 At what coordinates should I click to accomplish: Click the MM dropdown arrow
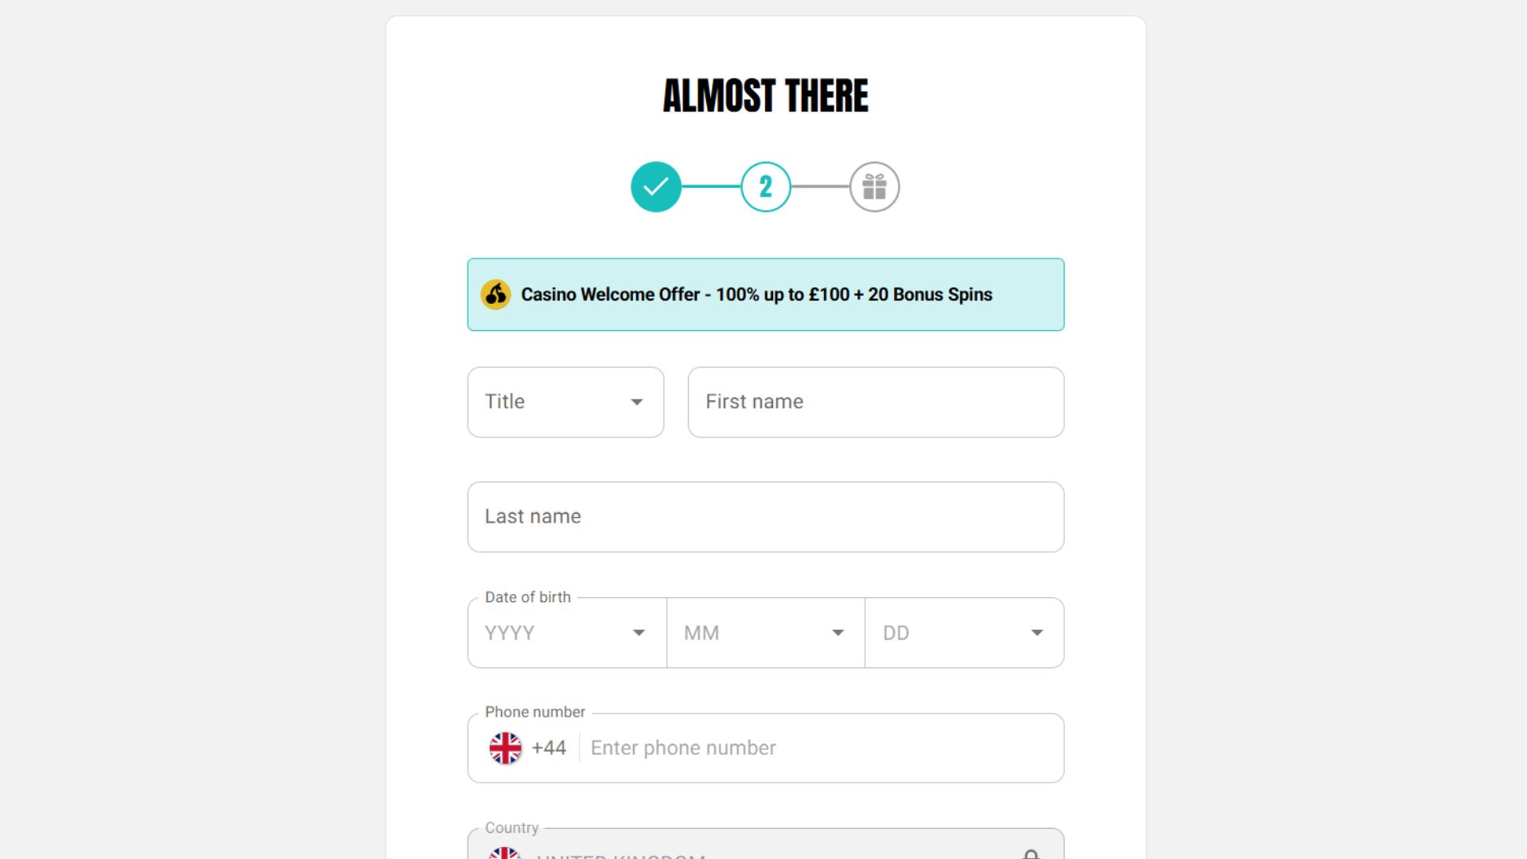[837, 633]
